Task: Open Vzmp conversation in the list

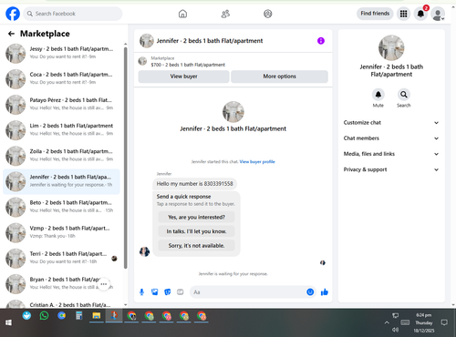Action: point(61,232)
